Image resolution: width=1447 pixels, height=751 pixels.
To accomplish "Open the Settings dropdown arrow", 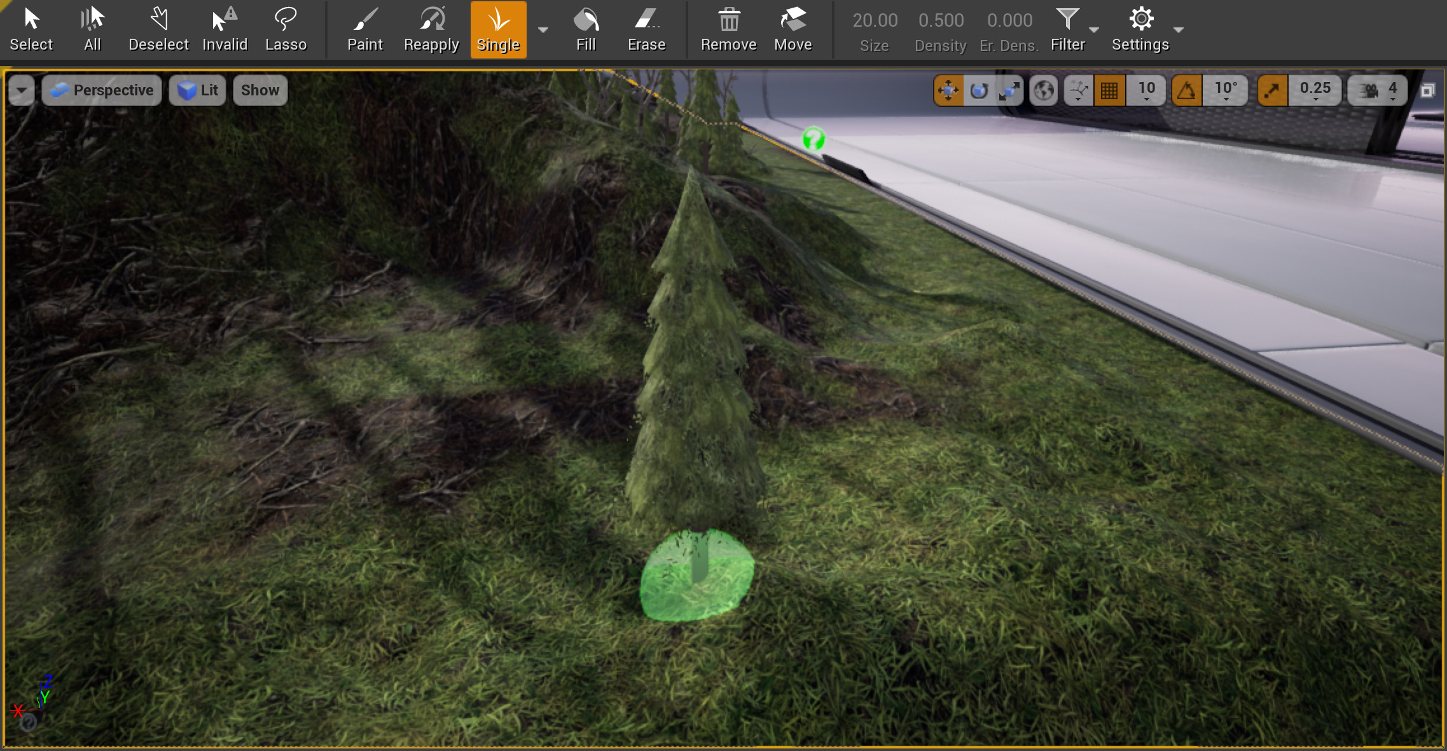I will click(1179, 29).
